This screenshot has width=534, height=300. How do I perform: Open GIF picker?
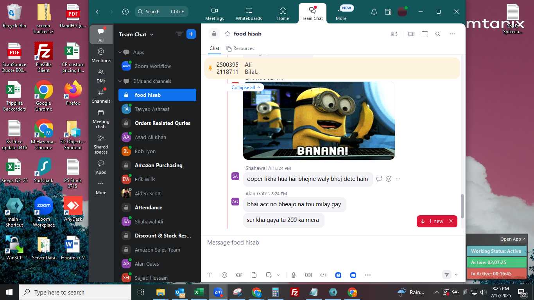pos(239,275)
